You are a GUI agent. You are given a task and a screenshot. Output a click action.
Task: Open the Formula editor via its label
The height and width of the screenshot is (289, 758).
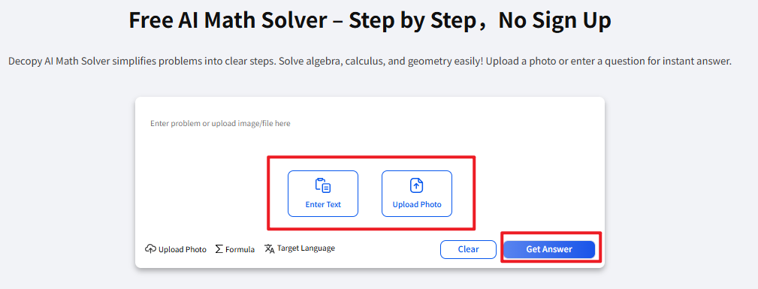(x=240, y=249)
